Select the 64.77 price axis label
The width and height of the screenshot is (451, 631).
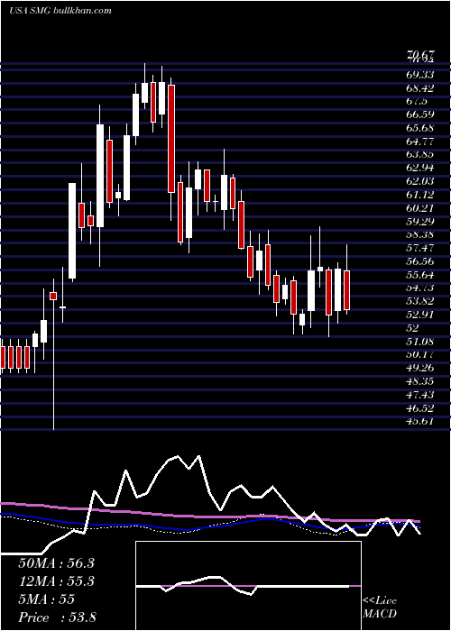pos(420,142)
